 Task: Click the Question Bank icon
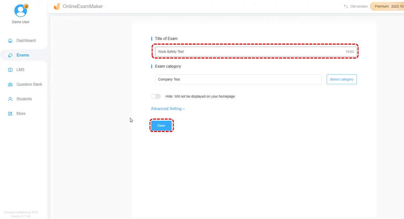tap(10, 85)
